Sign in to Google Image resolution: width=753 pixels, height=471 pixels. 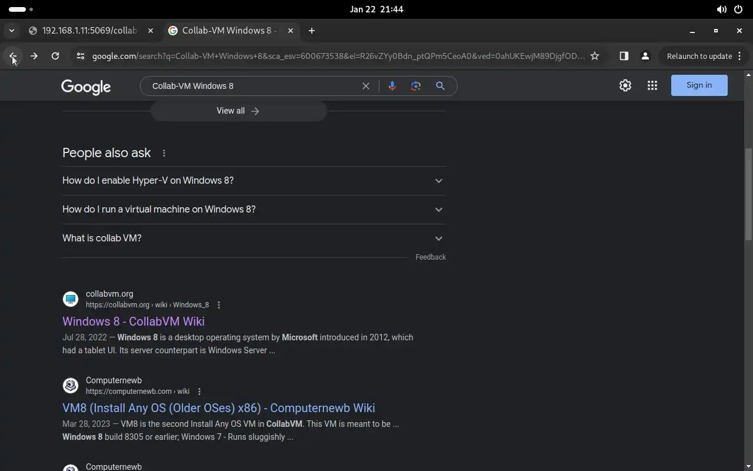(x=699, y=85)
